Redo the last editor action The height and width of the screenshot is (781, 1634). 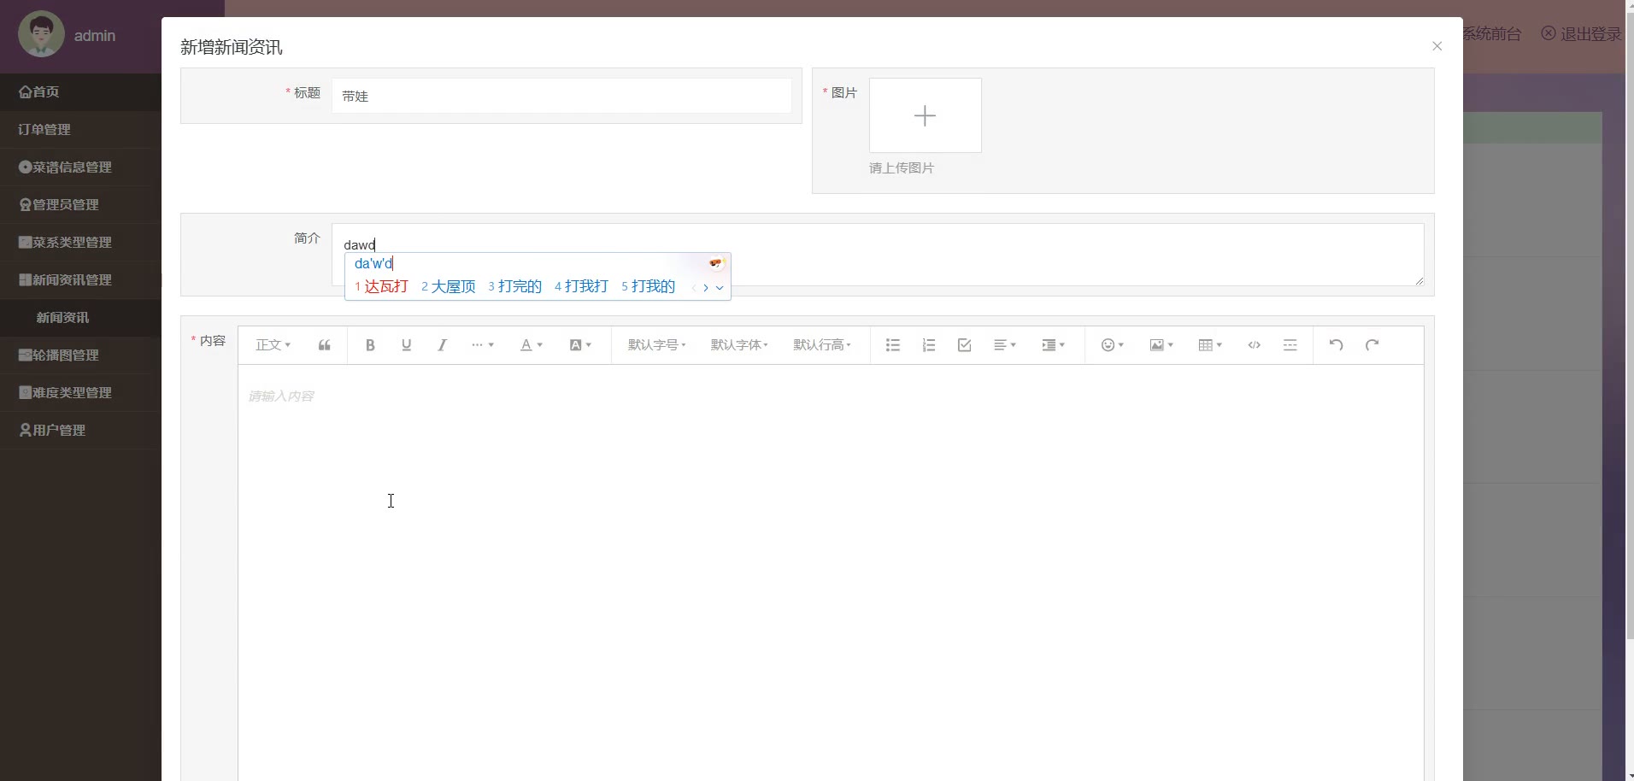coord(1372,345)
